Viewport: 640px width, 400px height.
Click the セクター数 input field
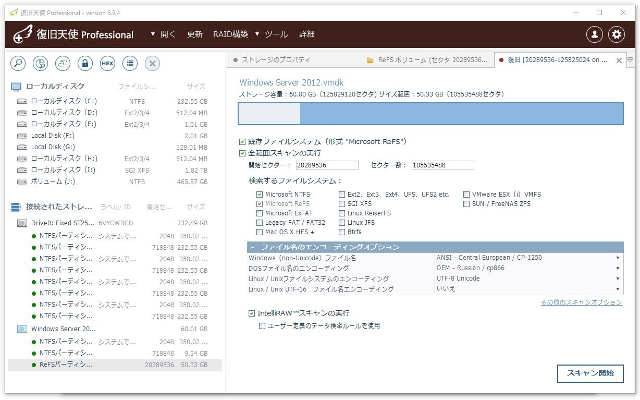pos(442,165)
